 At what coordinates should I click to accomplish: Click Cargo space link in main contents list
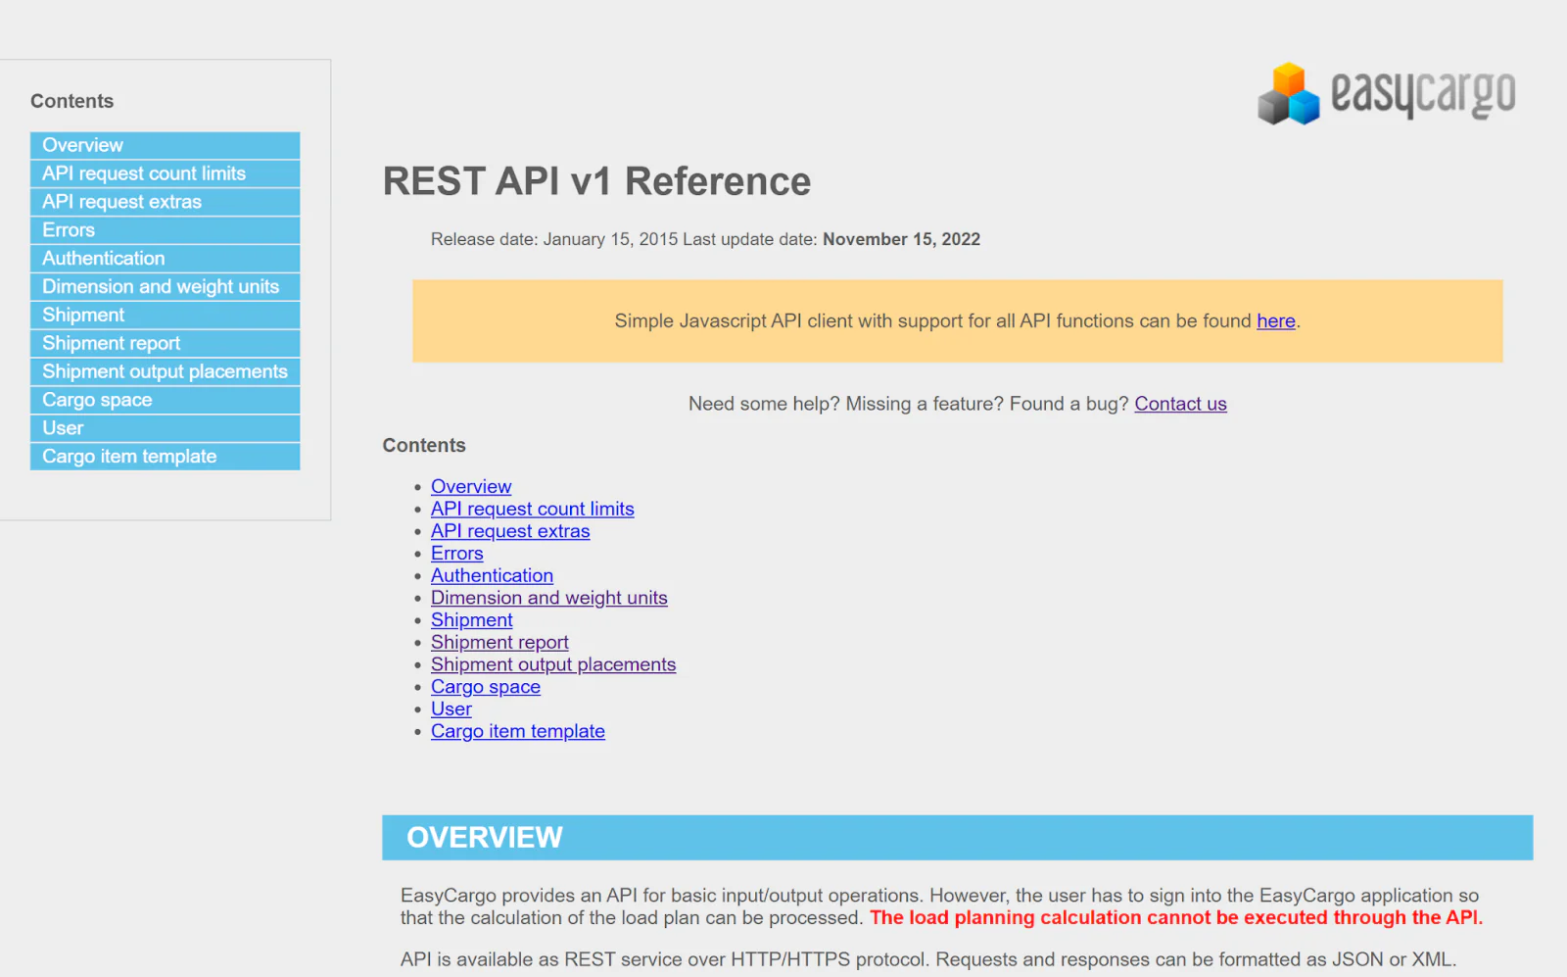coord(486,687)
